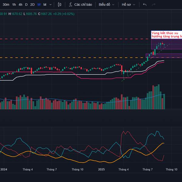Choose the D daily timeframe
The height and width of the screenshot is (182, 182).
click(x=26, y=5)
